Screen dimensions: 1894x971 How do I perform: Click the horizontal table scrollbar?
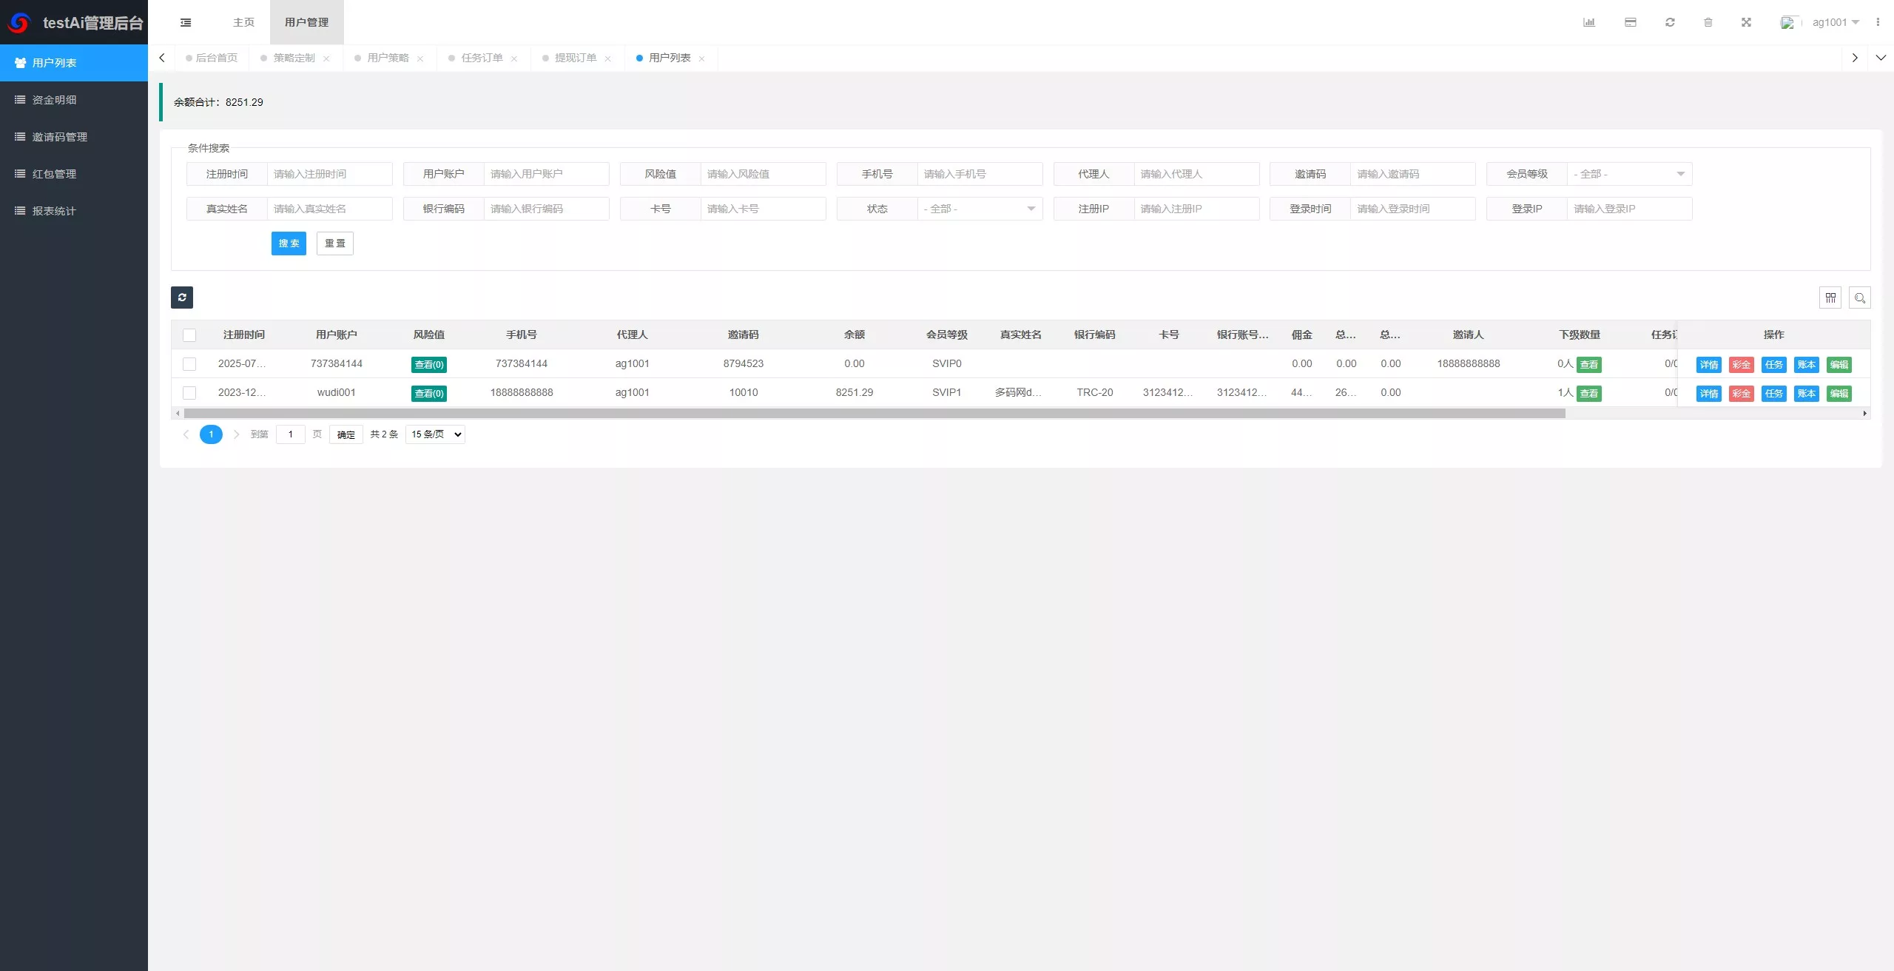(x=874, y=414)
